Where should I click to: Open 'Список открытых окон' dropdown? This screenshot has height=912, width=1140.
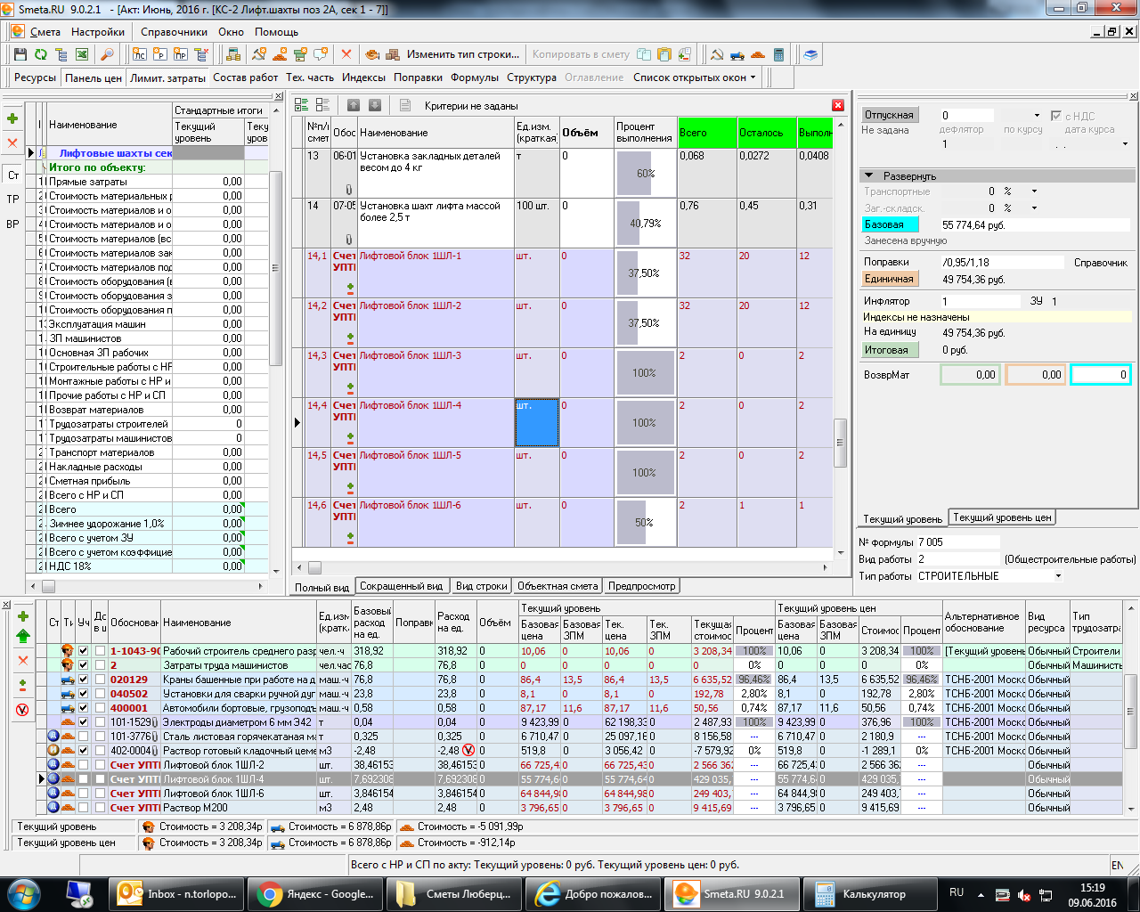tap(695, 77)
